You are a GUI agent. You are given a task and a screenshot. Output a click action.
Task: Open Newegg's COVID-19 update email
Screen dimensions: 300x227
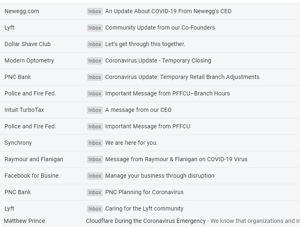[x=168, y=11]
